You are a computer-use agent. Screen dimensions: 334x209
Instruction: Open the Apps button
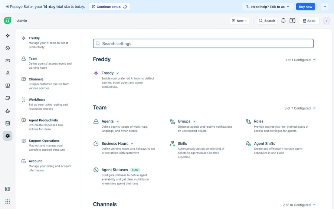309,21
